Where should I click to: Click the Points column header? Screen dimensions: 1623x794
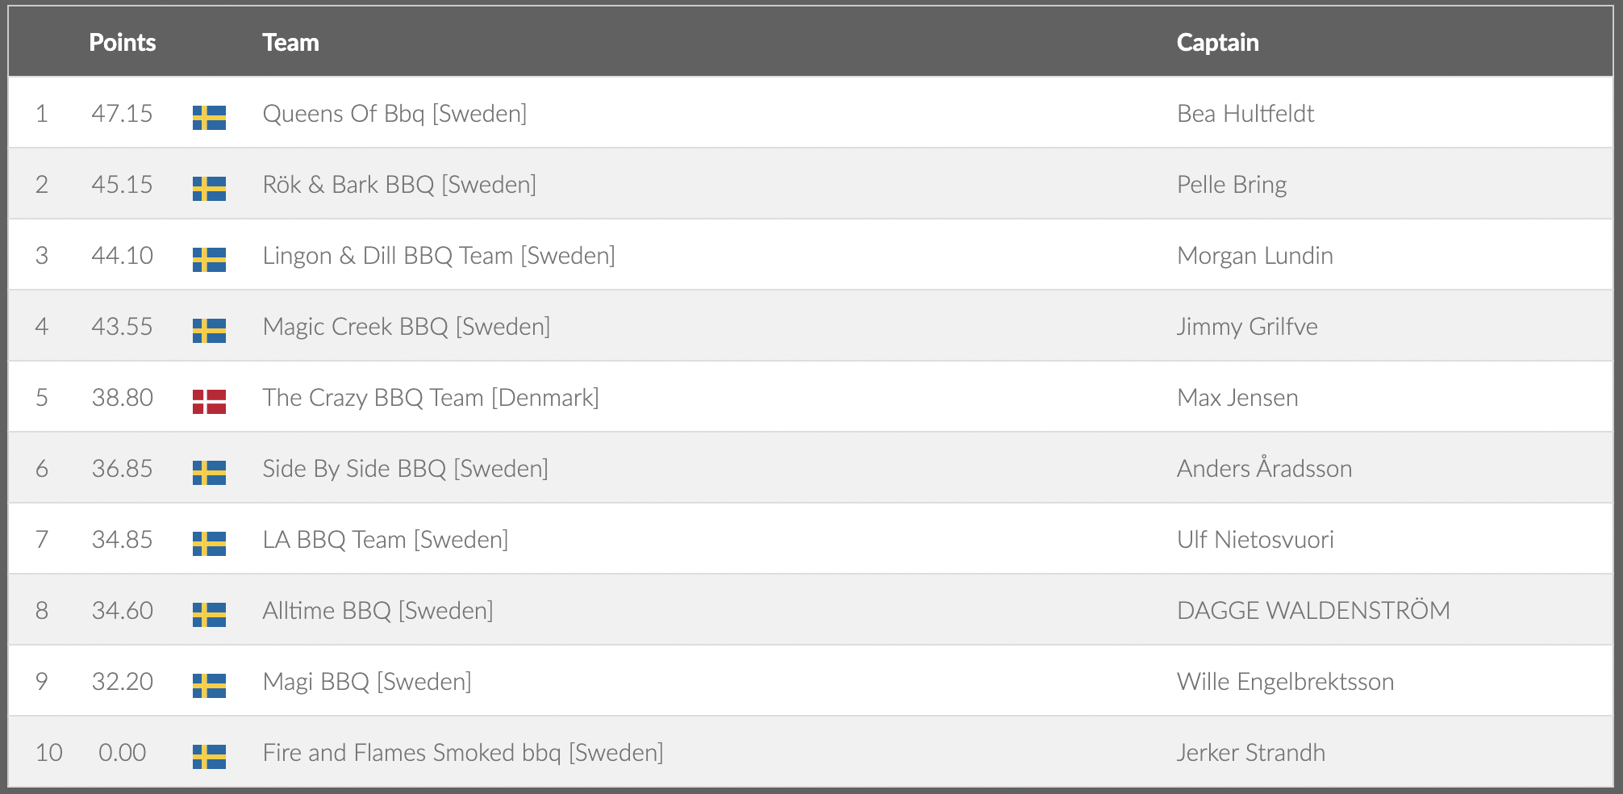[122, 43]
